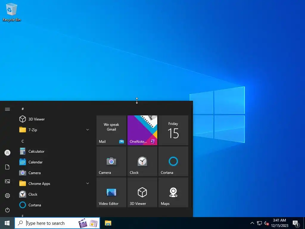Open File Explorer from the taskbar
This screenshot has height=229, width=305.
point(108,223)
